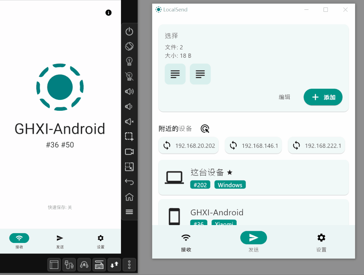The image size is (364, 275).
Task: Rotate the emulator screen icon
Action: pyautogui.click(x=129, y=46)
